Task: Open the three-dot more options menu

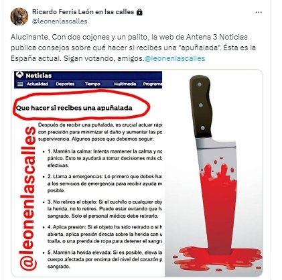Action: [259, 12]
